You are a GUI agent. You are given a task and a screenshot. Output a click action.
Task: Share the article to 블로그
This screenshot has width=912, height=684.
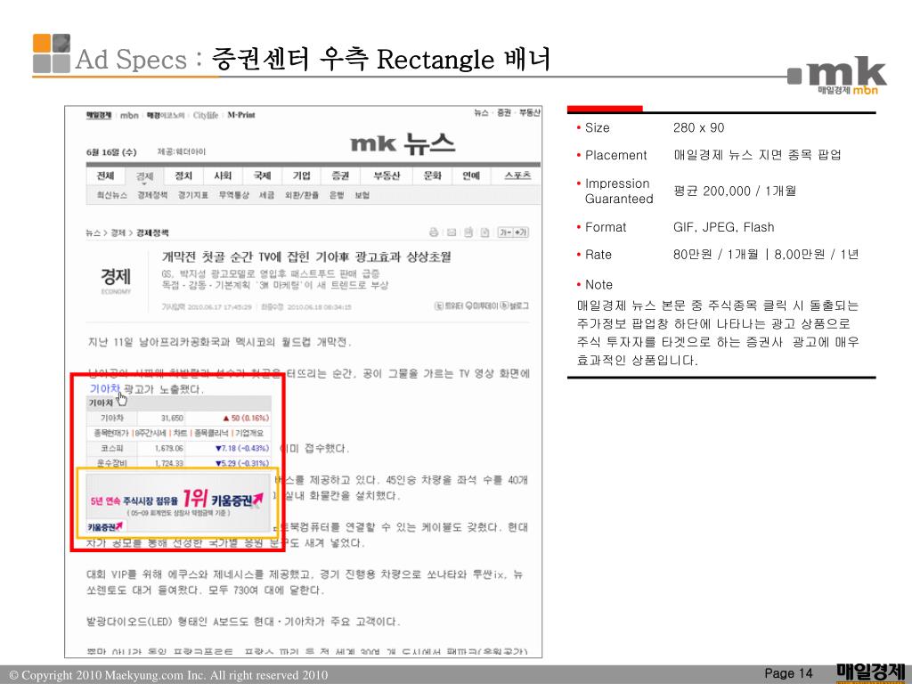point(514,305)
